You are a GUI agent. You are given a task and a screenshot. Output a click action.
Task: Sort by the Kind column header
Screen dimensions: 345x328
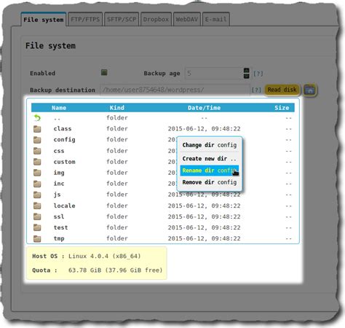point(117,108)
